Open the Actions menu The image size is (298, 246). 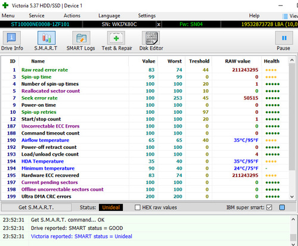(72, 15)
